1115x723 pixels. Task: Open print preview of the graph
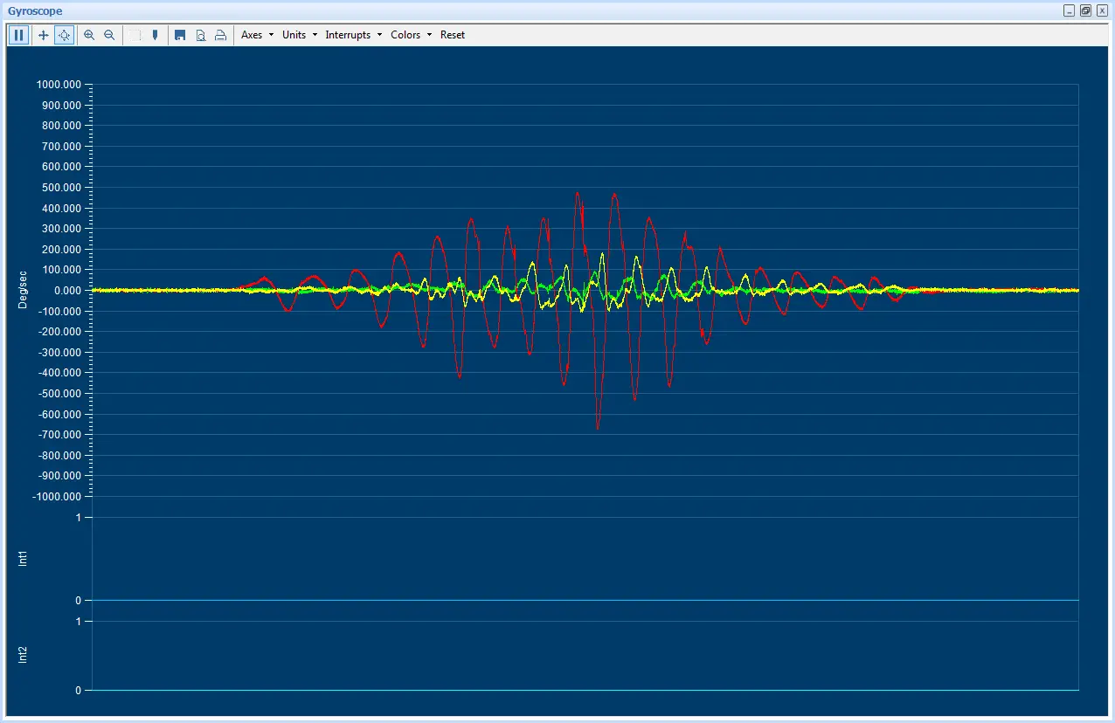pyautogui.click(x=201, y=35)
